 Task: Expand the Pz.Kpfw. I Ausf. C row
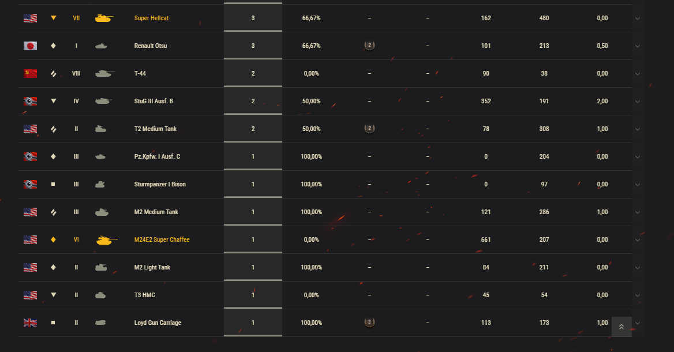click(638, 157)
